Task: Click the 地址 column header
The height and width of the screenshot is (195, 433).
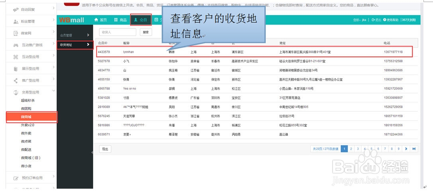Action: click(x=282, y=43)
